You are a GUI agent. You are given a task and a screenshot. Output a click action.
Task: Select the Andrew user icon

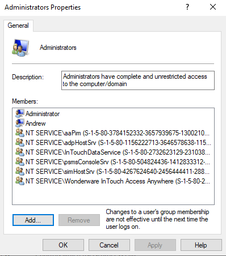[20, 123]
